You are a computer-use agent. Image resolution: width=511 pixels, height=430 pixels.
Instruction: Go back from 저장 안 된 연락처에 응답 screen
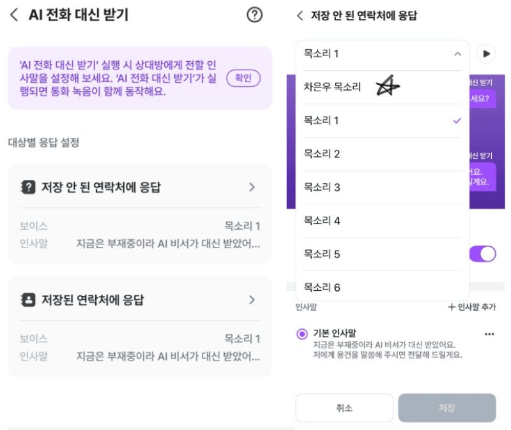coord(301,15)
